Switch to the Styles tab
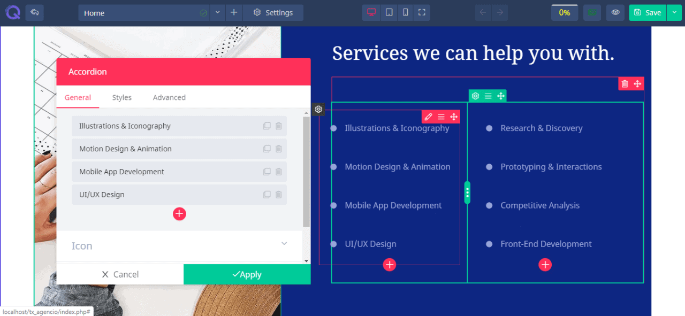The height and width of the screenshot is (316, 685). pyautogui.click(x=121, y=97)
